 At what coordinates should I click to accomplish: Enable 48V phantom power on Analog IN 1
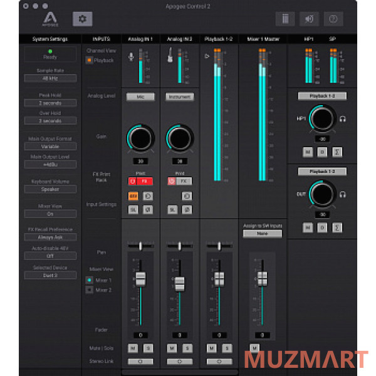[133, 196]
